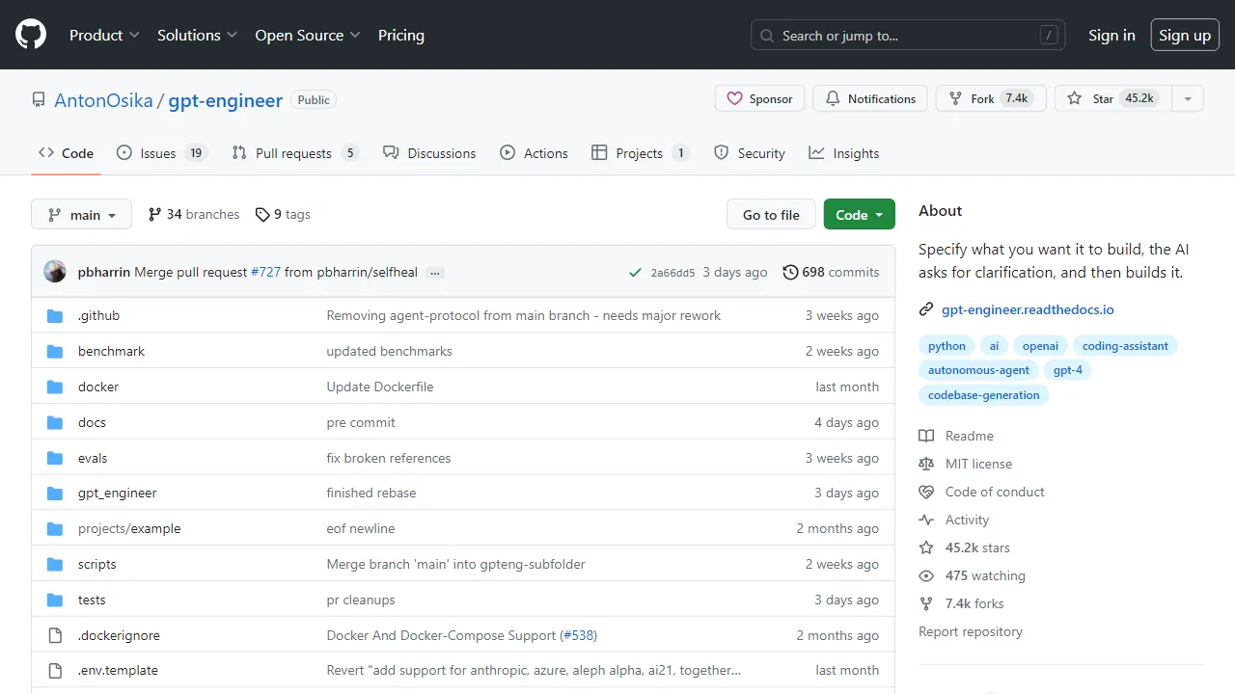View the green commit status checkmark

[635, 273]
